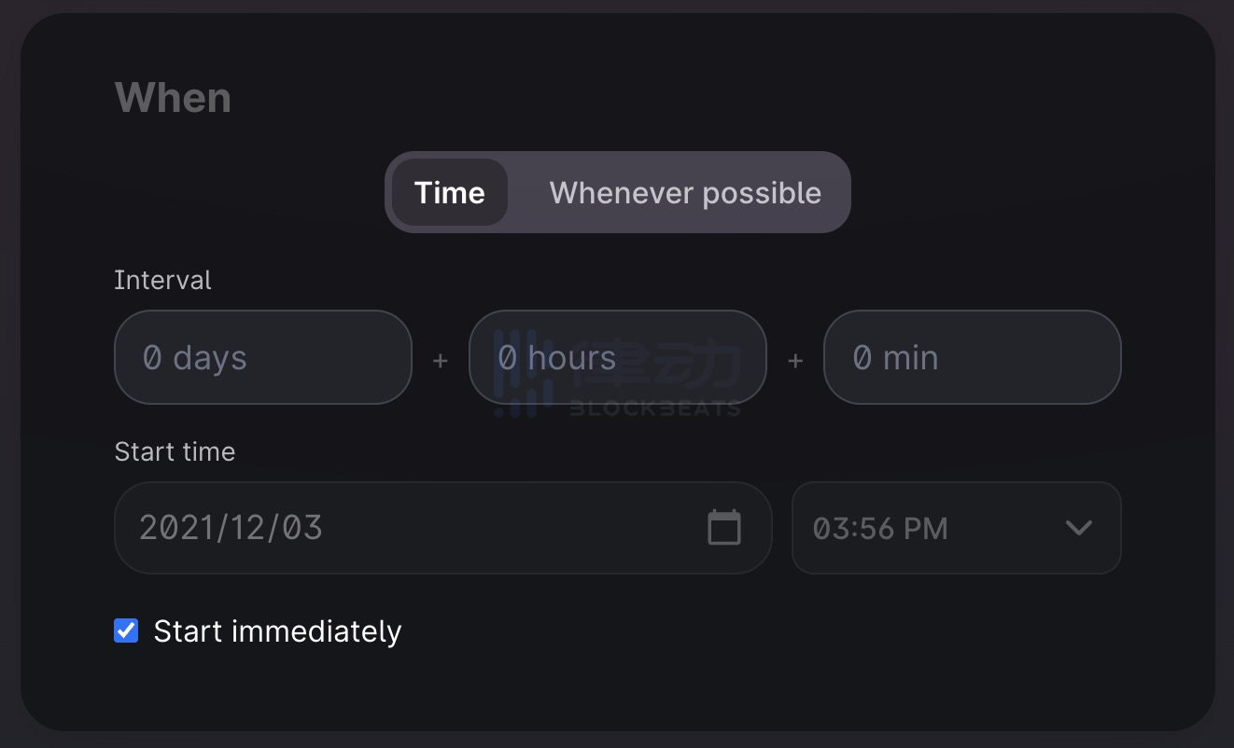The height and width of the screenshot is (748, 1234).
Task: Switch to the Whenever possible tab
Action: pos(685,193)
